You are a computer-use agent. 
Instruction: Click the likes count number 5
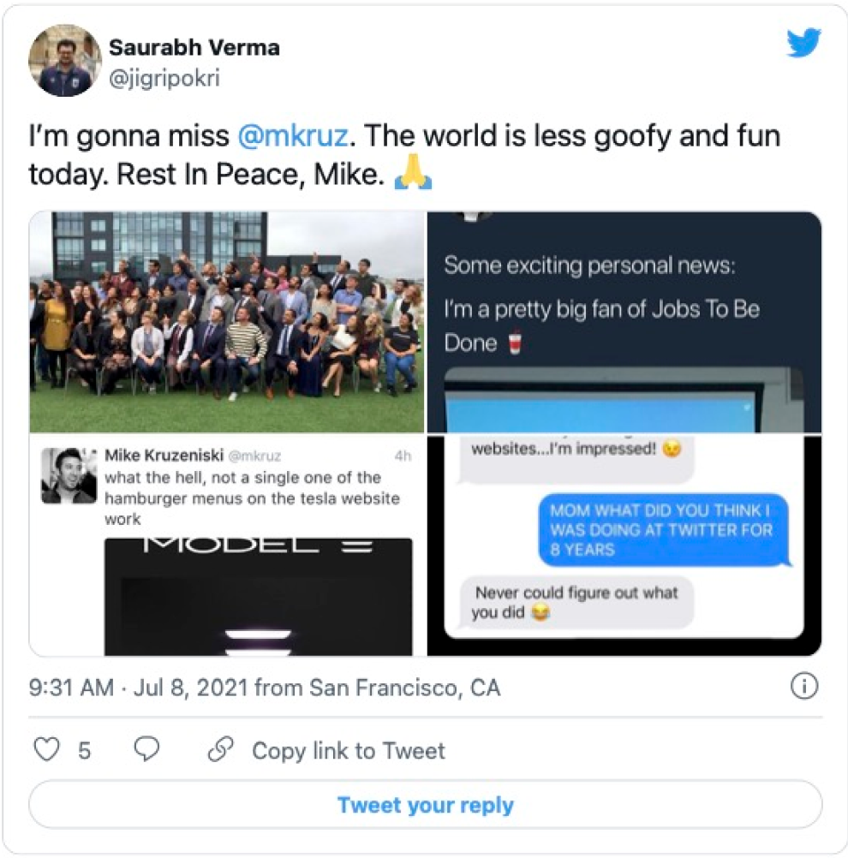pos(84,751)
